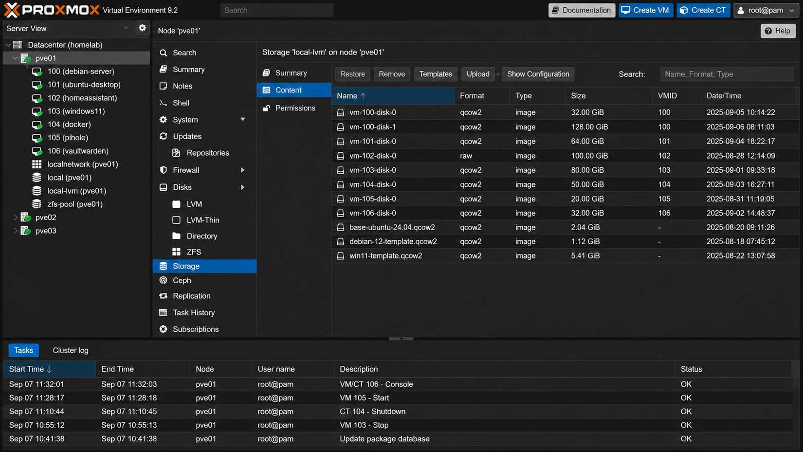Expand the pve02 node
Screen dimensions: 803x452
tap(16, 217)
